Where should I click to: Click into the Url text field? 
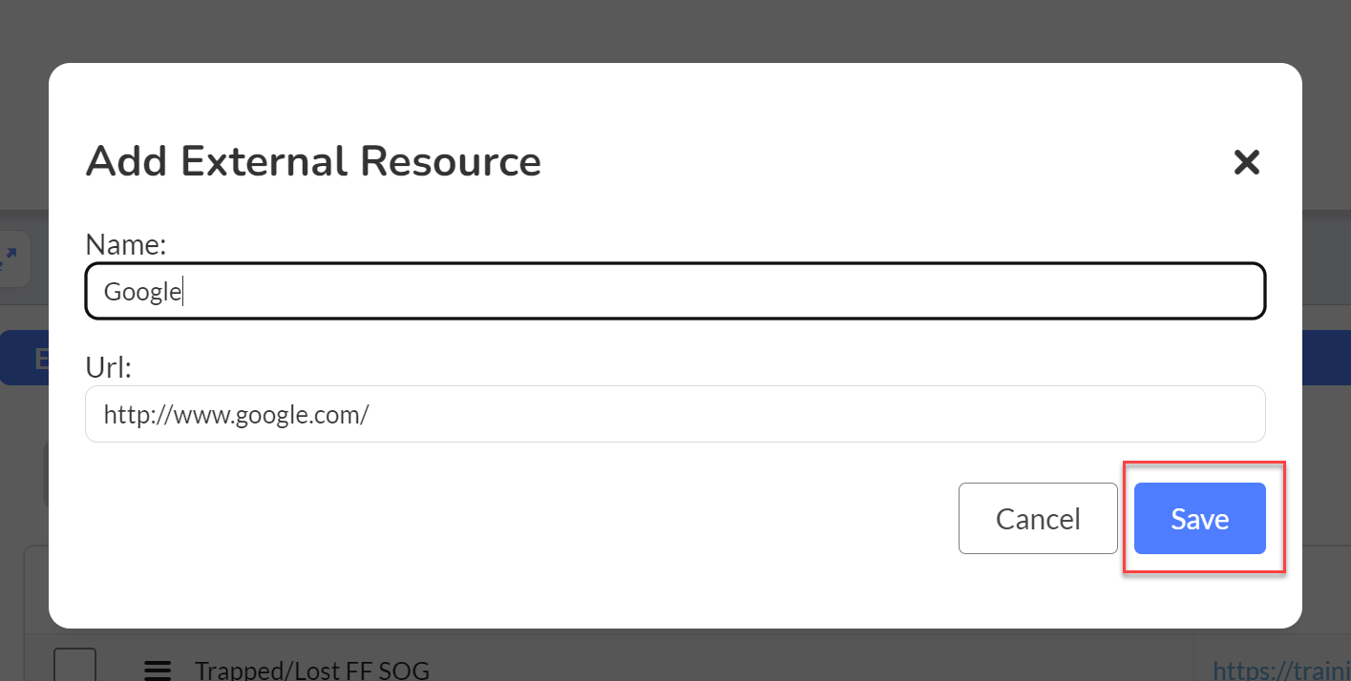675,414
